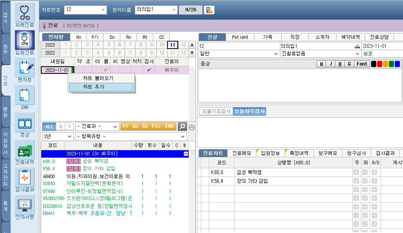Click the bell icon beside patient name
This screenshot has width=403, height=233.
(x=357, y=46)
